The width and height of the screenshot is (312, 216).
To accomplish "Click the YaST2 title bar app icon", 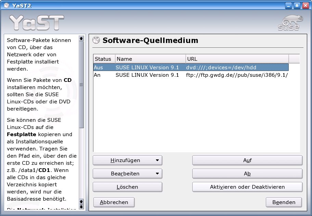I will (6, 5).
